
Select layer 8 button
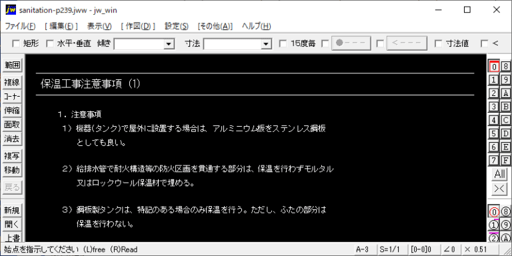[x=506, y=67]
